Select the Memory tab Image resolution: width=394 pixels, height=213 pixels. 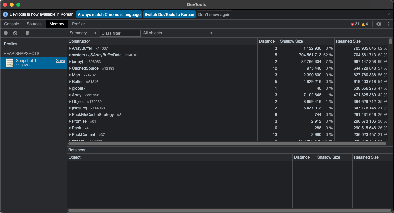pos(57,24)
